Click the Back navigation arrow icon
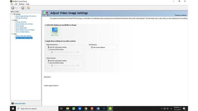The height and width of the screenshot is (111, 198). coord(13,8)
